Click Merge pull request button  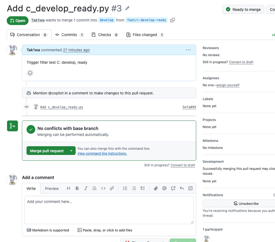point(47,151)
